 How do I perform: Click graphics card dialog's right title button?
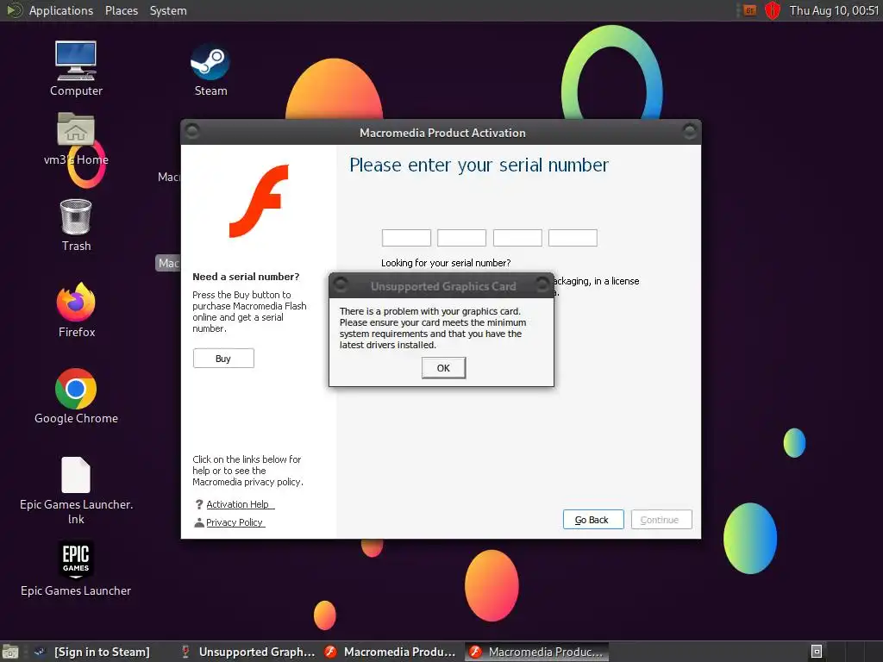pos(542,284)
